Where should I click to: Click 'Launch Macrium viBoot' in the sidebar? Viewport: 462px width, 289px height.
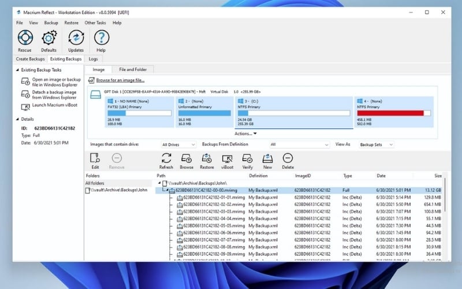coord(55,106)
